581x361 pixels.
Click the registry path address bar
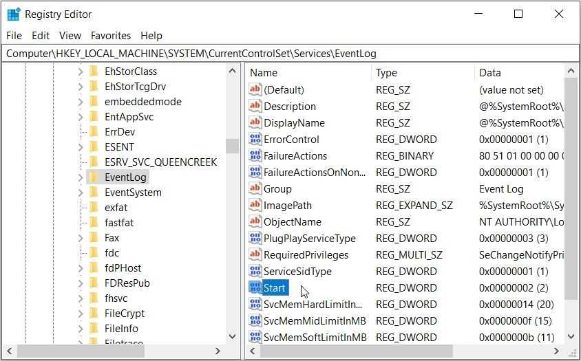pyautogui.click(x=289, y=53)
